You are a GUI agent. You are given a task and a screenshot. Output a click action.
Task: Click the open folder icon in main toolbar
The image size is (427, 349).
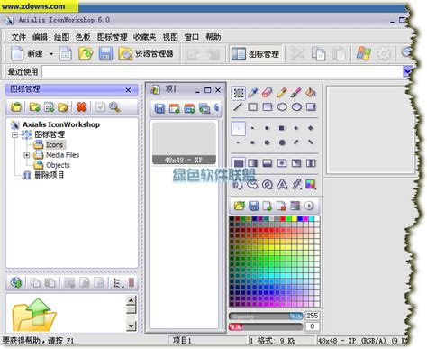[86, 54]
